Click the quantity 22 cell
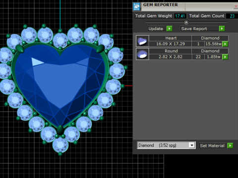This screenshot has height=178, width=238. (x=198, y=57)
